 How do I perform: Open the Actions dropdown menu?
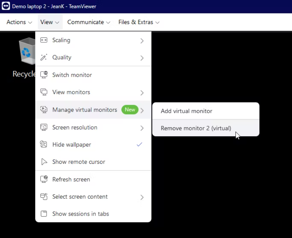(19, 22)
